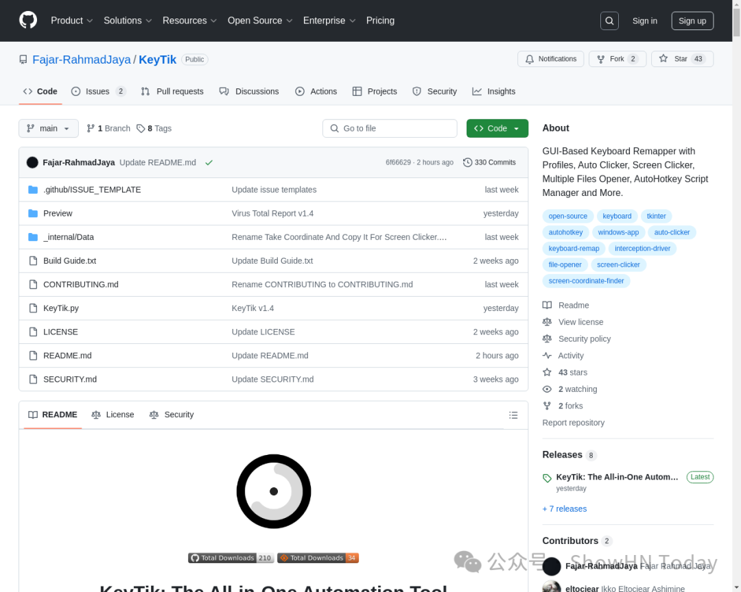Image resolution: width=741 pixels, height=592 pixels.
Task: Open the green Code dropdown
Action: coord(497,128)
